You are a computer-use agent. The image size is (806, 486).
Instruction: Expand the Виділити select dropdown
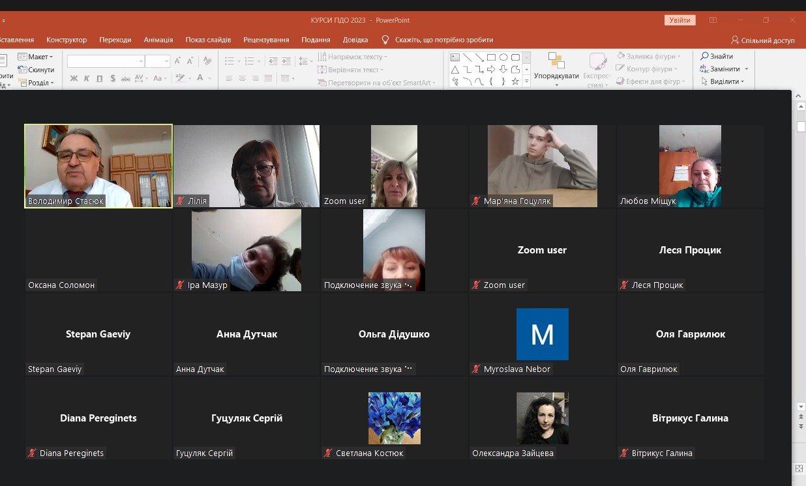pyautogui.click(x=724, y=81)
